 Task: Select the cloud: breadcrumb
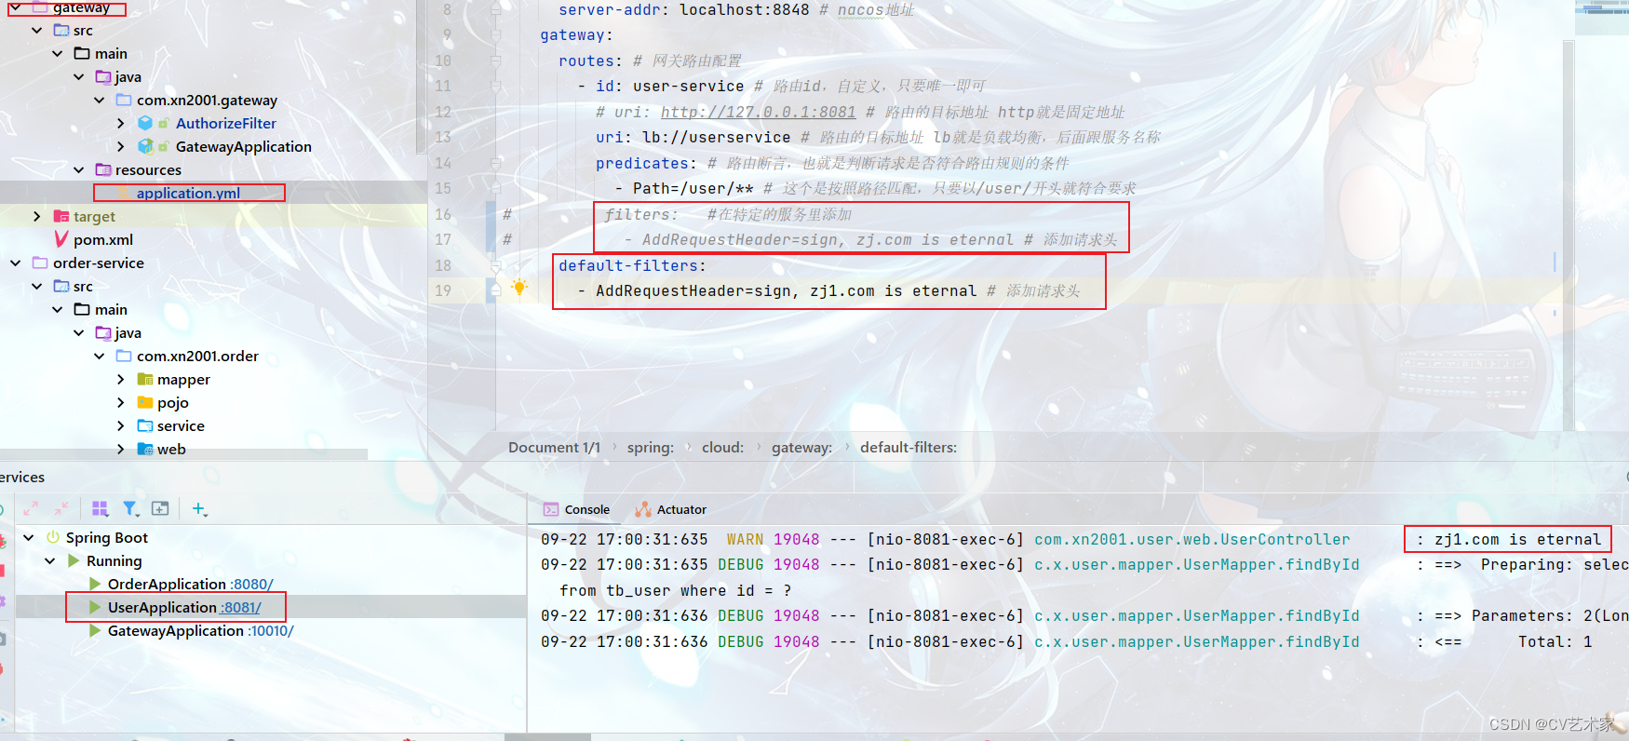[x=723, y=447]
